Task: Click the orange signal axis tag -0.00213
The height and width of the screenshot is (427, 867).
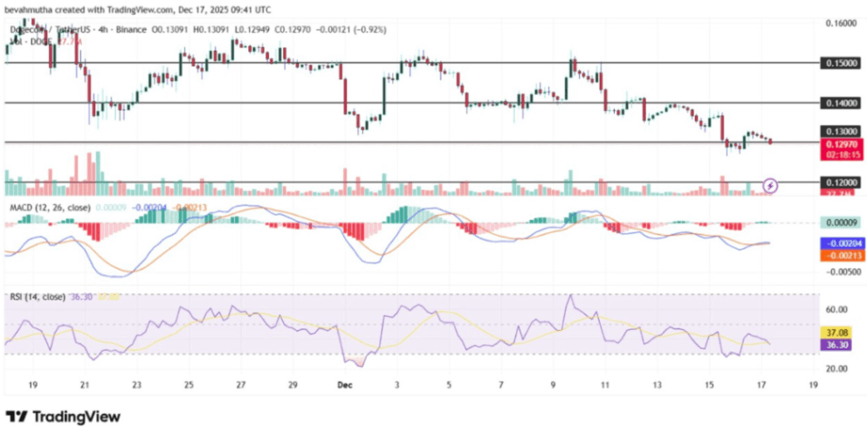Action: point(841,256)
